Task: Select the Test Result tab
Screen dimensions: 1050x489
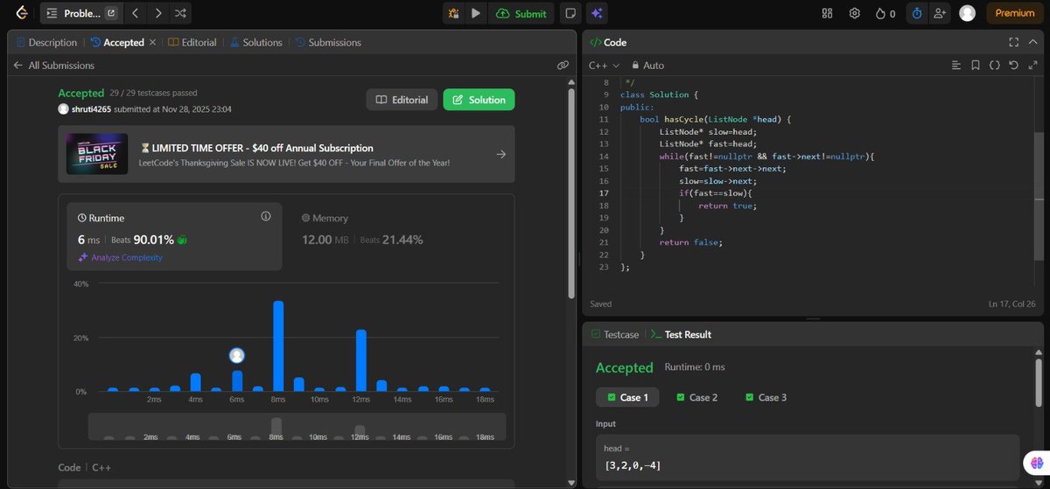Action: (x=681, y=334)
